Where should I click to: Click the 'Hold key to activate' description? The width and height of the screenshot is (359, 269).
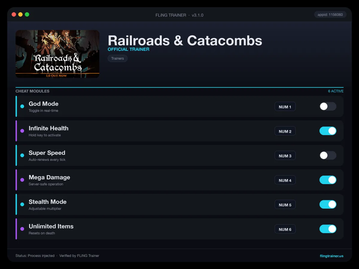[45, 135]
